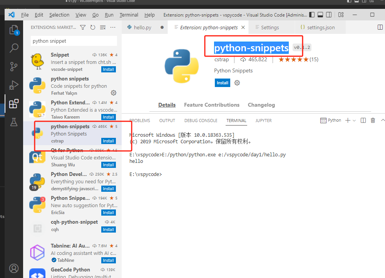Viewport: 385px width, 278px height.
Task: Open the Terminal menu
Action: tap(129, 15)
